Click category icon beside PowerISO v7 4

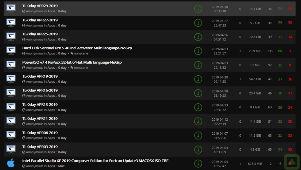click(x=11, y=65)
